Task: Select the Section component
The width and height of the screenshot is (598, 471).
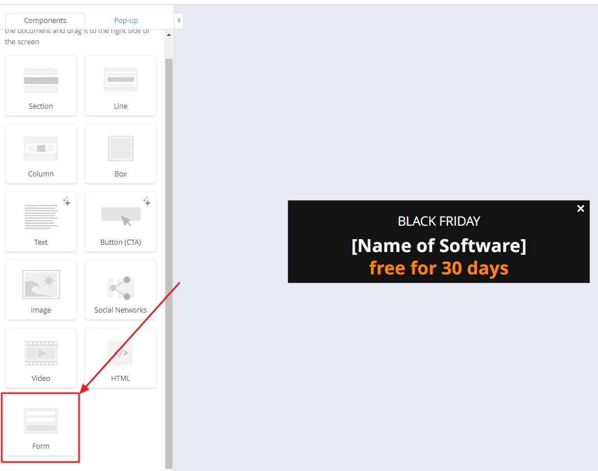Action: [40, 85]
